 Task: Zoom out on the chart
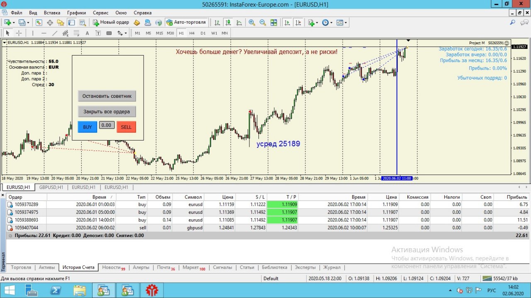click(x=263, y=22)
